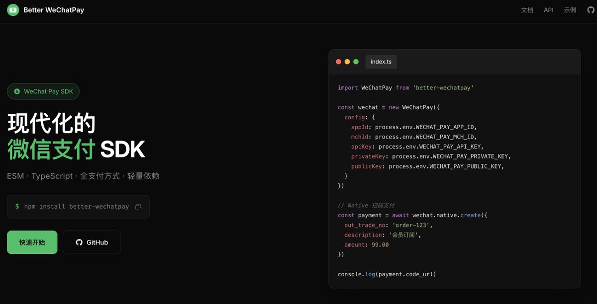
Task: Click the wechat.native.create code line
Action: click(x=412, y=215)
